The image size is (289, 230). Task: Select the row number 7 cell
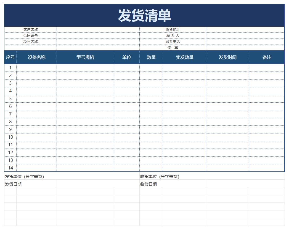click(10, 114)
